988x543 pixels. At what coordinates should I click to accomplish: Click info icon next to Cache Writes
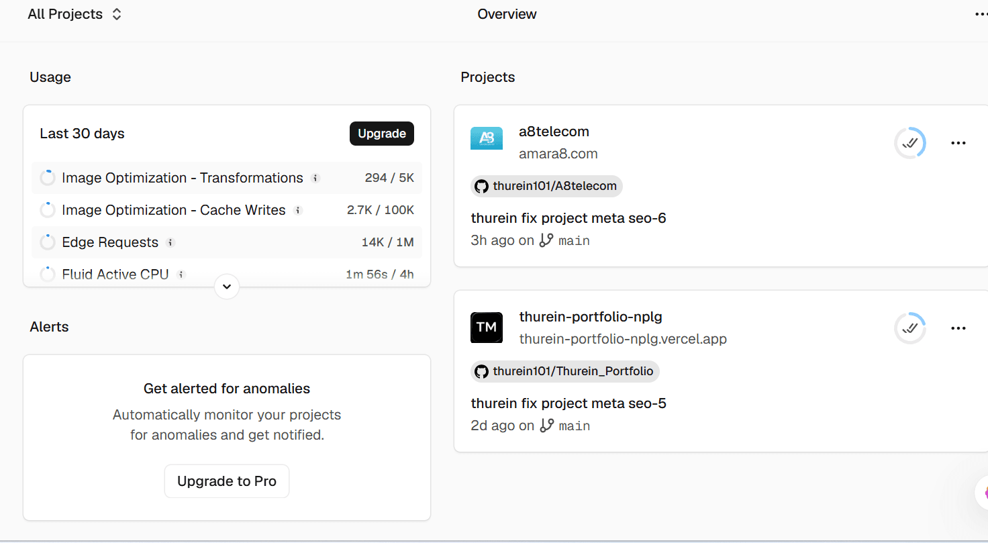click(298, 211)
